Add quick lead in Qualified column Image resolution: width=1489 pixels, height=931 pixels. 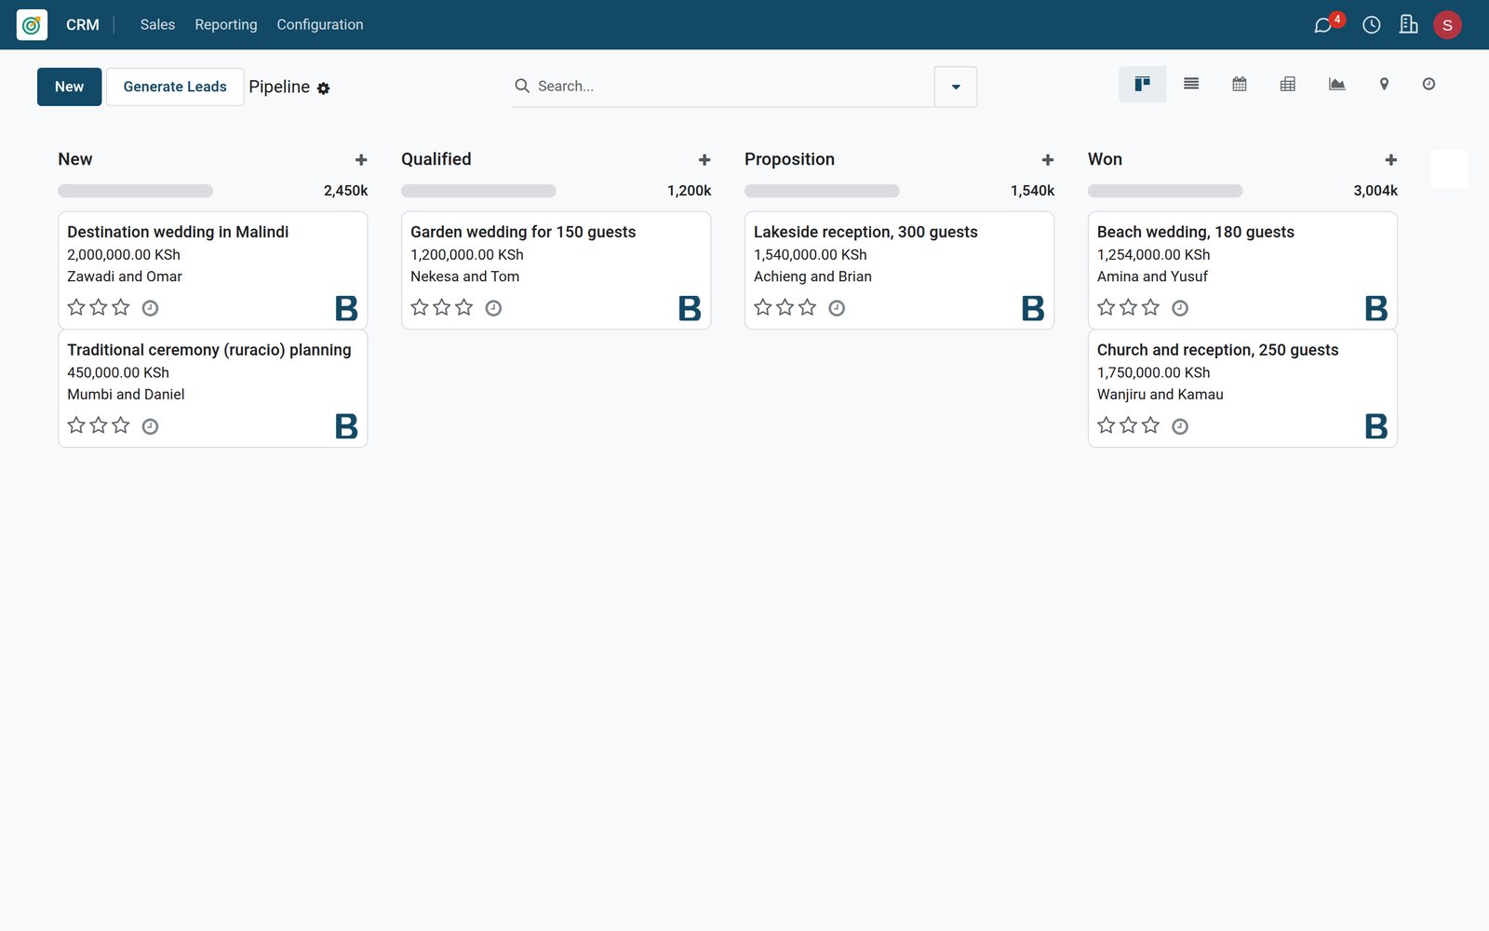(x=704, y=160)
